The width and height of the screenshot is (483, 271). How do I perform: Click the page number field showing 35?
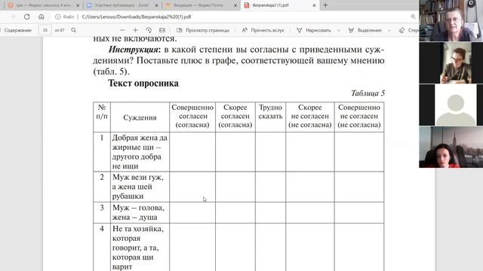[45, 30]
